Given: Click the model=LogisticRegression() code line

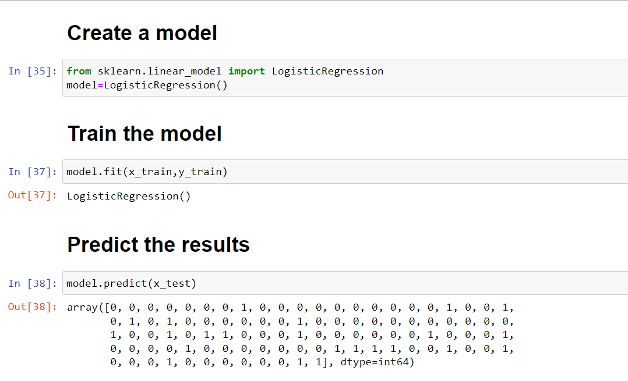Looking at the screenshot, I should [x=147, y=85].
